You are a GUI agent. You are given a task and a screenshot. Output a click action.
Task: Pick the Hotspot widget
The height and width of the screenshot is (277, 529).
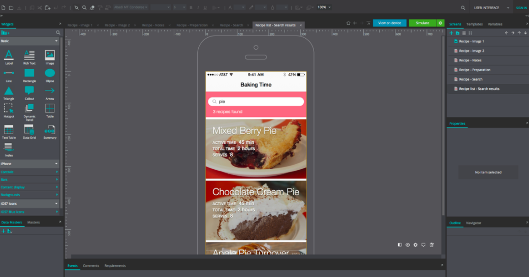(9, 109)
